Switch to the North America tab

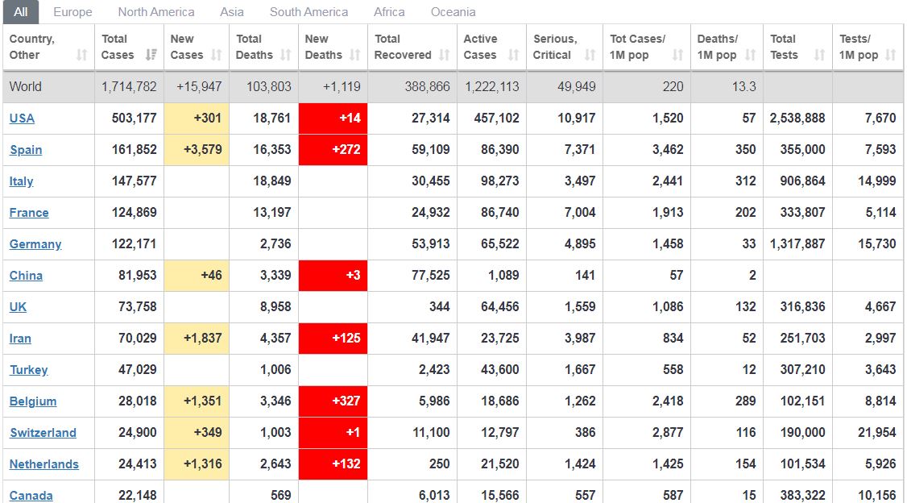tap(156, 12)
